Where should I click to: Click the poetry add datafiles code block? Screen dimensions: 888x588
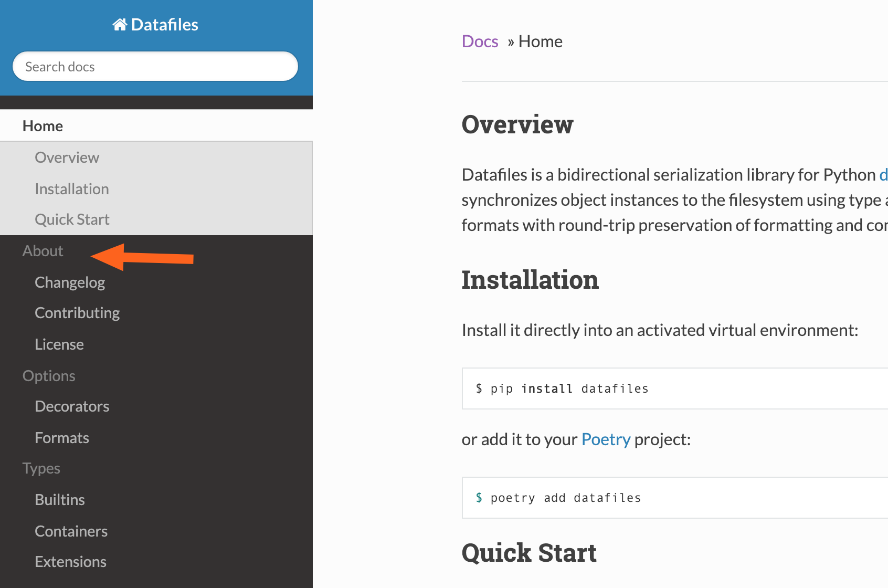coord(672,498)
